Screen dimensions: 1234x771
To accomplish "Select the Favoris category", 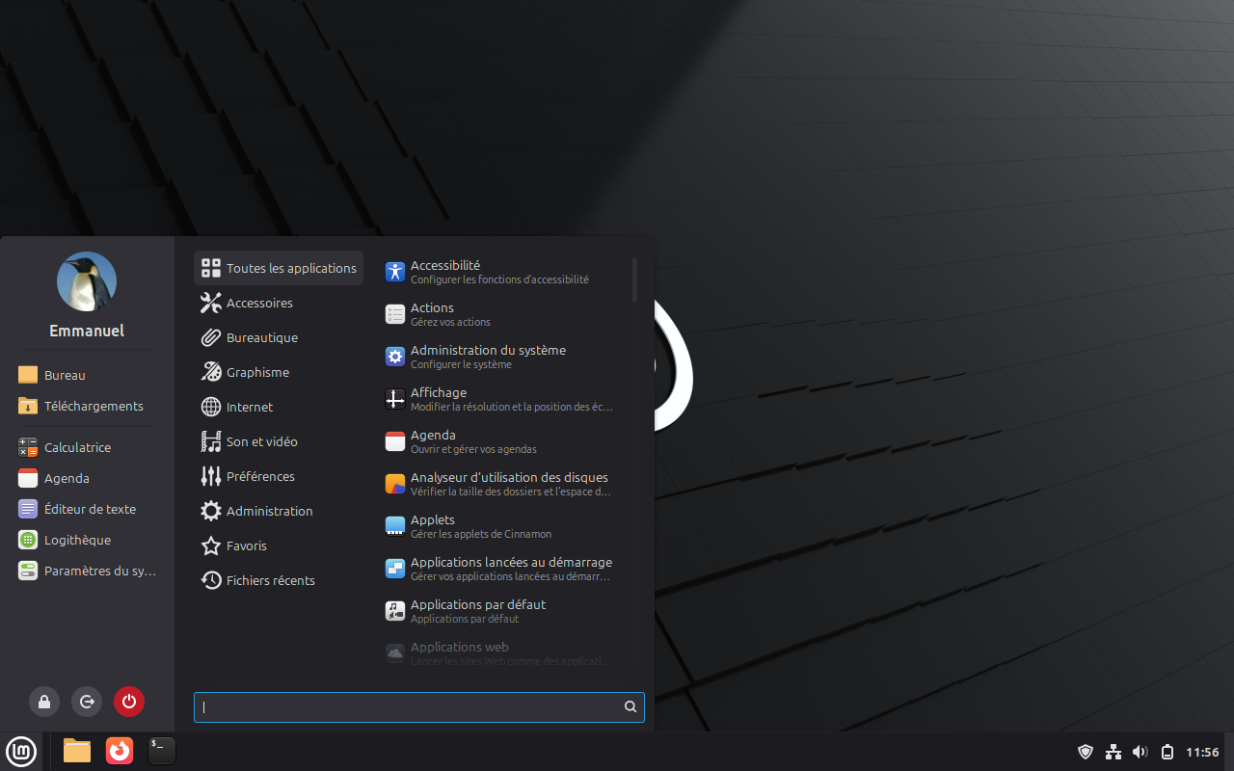I will (x=279, y=545).
